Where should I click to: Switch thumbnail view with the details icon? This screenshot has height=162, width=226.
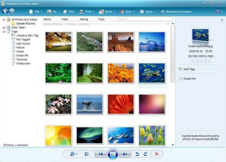(87, 154)
